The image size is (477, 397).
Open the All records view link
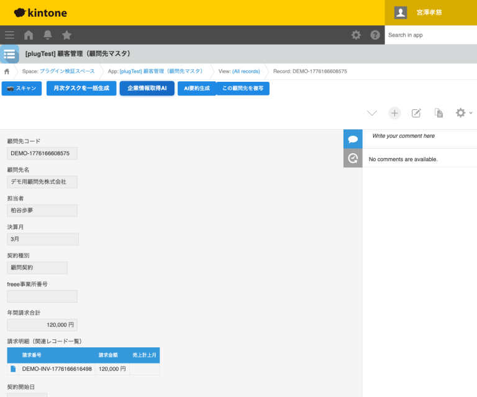(246, 71)
